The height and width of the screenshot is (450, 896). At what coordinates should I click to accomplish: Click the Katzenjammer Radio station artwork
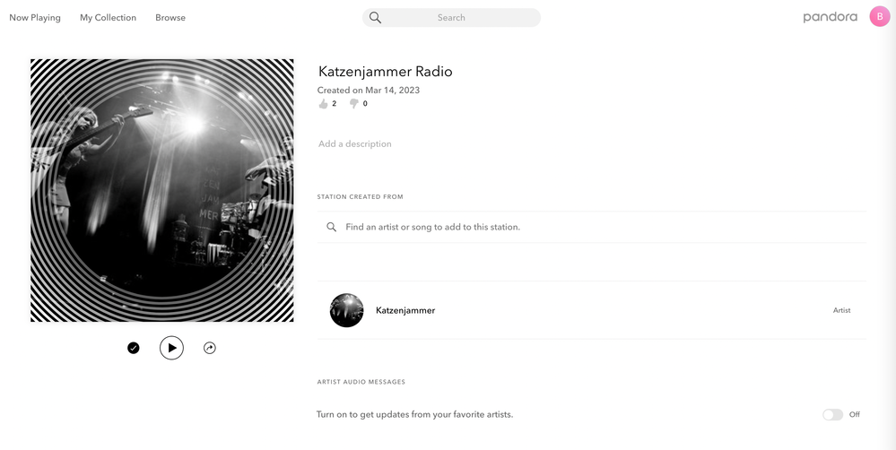click(x=161, y=190)
